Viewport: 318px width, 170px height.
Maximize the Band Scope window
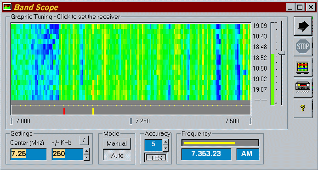click(x=300, y=7)
